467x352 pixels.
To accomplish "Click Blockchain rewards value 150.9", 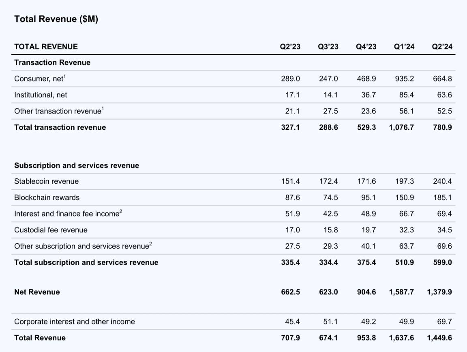I will pyautogui.click(x=405, y=197).
